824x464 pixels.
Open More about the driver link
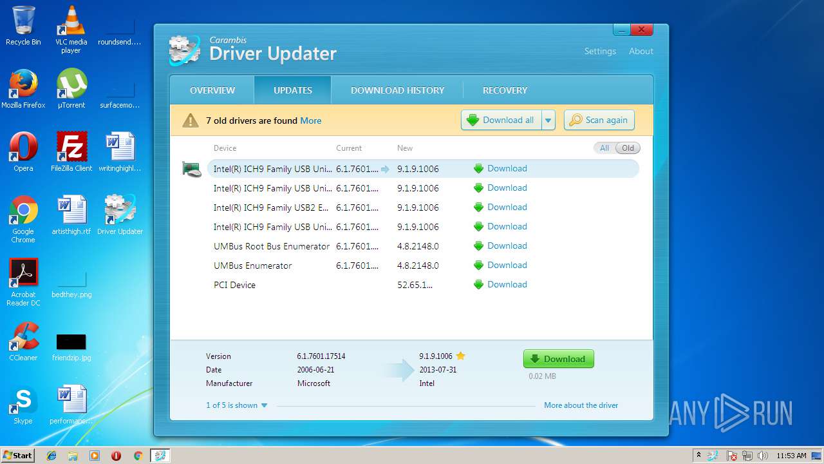(x=581, y=405)
